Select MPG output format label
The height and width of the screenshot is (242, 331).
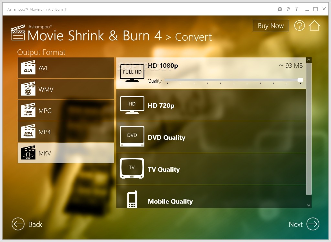45,111
